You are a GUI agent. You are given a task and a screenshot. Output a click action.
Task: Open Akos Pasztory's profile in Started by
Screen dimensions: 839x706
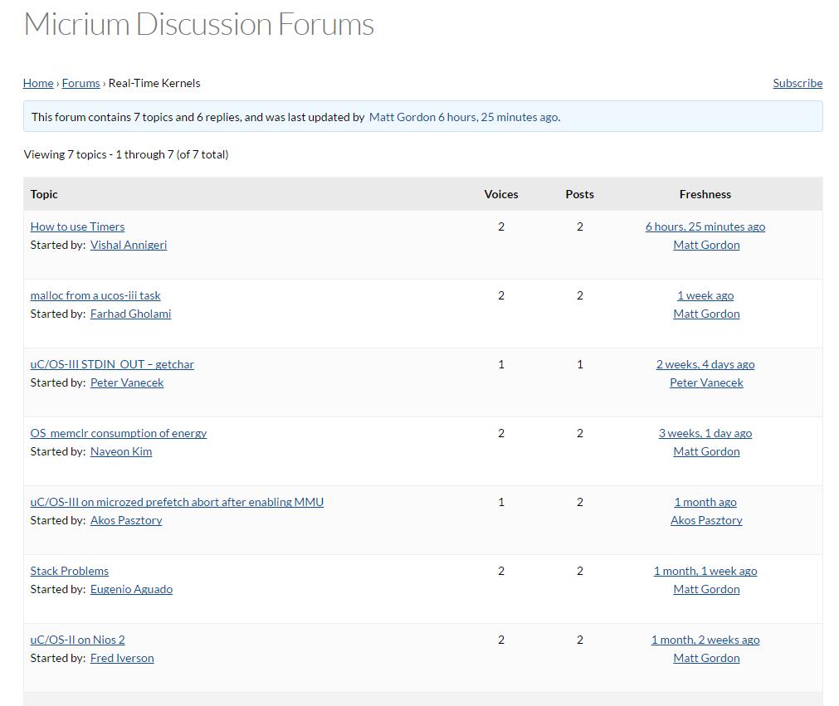pos(126,520)
